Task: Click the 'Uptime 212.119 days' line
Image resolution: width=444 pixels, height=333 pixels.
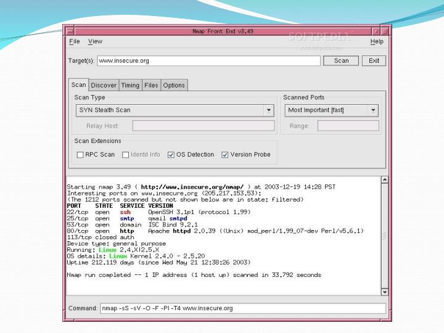Action: point(158,263)
